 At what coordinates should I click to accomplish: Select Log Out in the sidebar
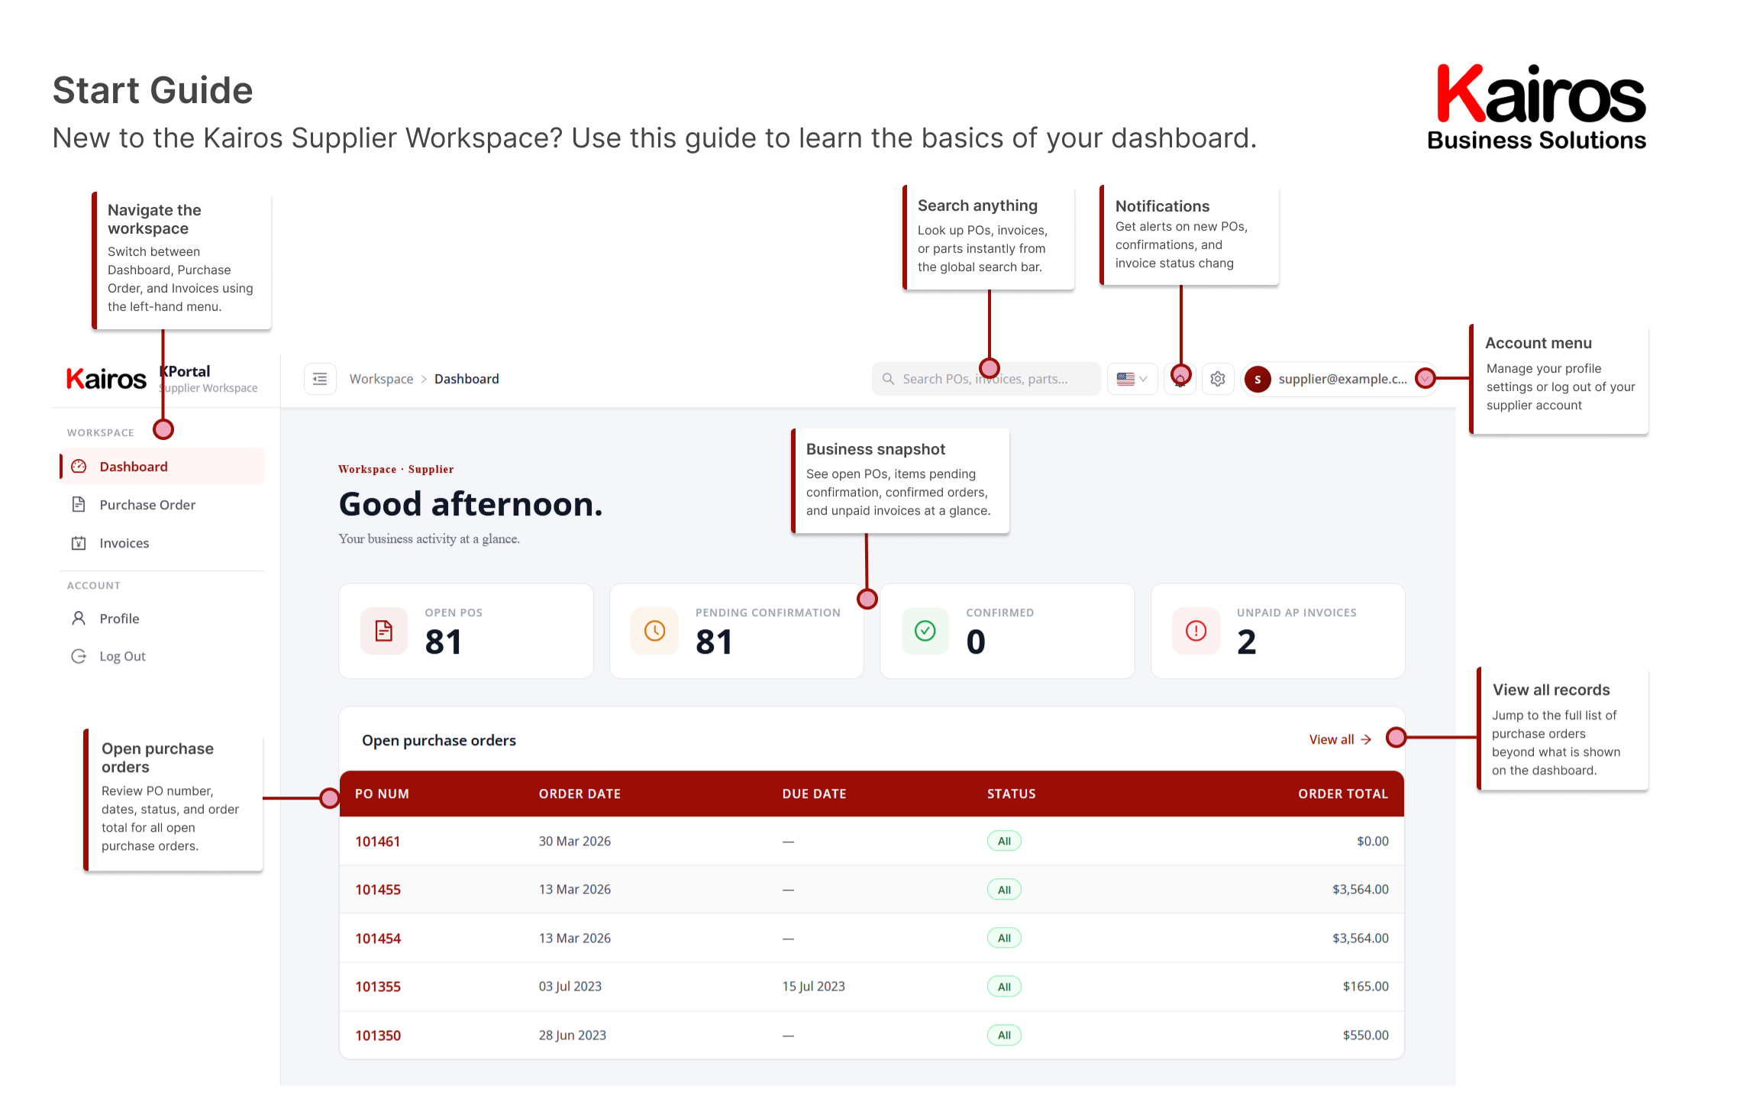coord(163,656)
